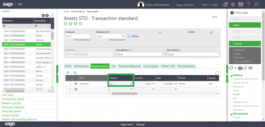Viewport: 265px width, 127px height.
Task: Open the Legal notice link
Action: [x=127, y=125]
